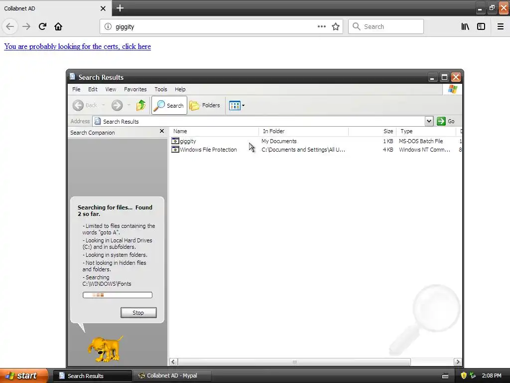
Task: Open the View menu in Search Results
Action: 111,89
